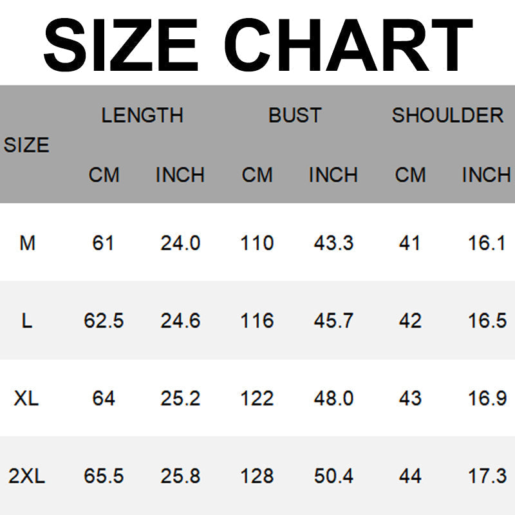Click shoulder inch value 16.1
Screen dimensions: 515x515
pyautogui.click(x=487, y=243)
